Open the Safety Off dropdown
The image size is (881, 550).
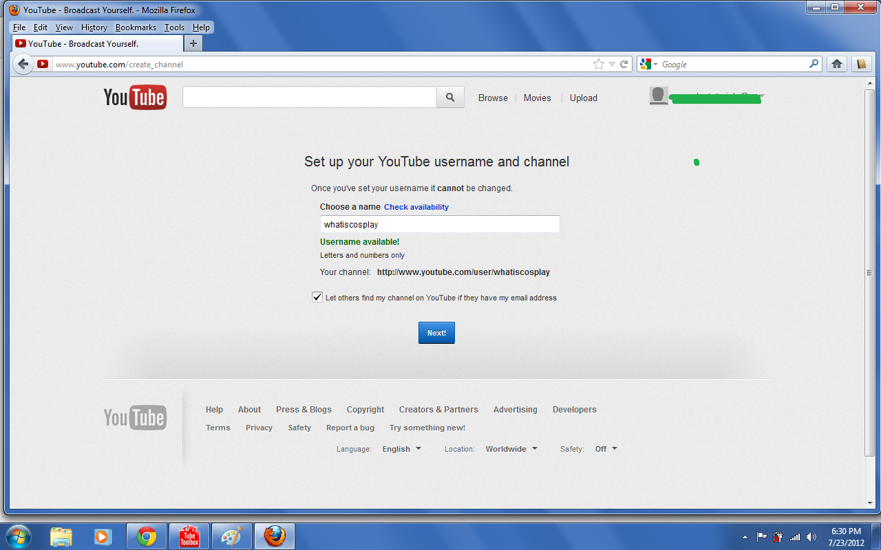click(x=606, y=449)
